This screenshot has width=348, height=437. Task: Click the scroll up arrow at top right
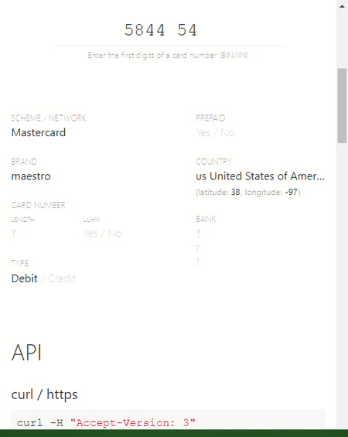342,6
